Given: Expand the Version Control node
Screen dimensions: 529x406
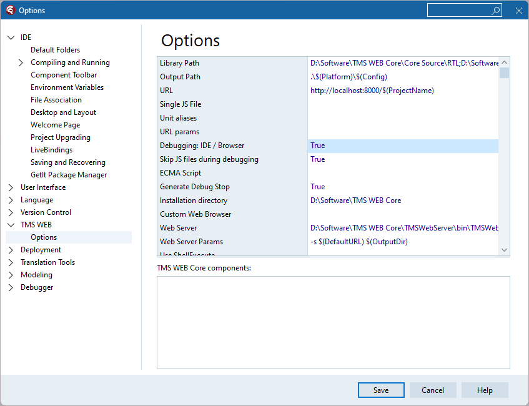Looking at the screenshot, I should (x=11, y=212).
